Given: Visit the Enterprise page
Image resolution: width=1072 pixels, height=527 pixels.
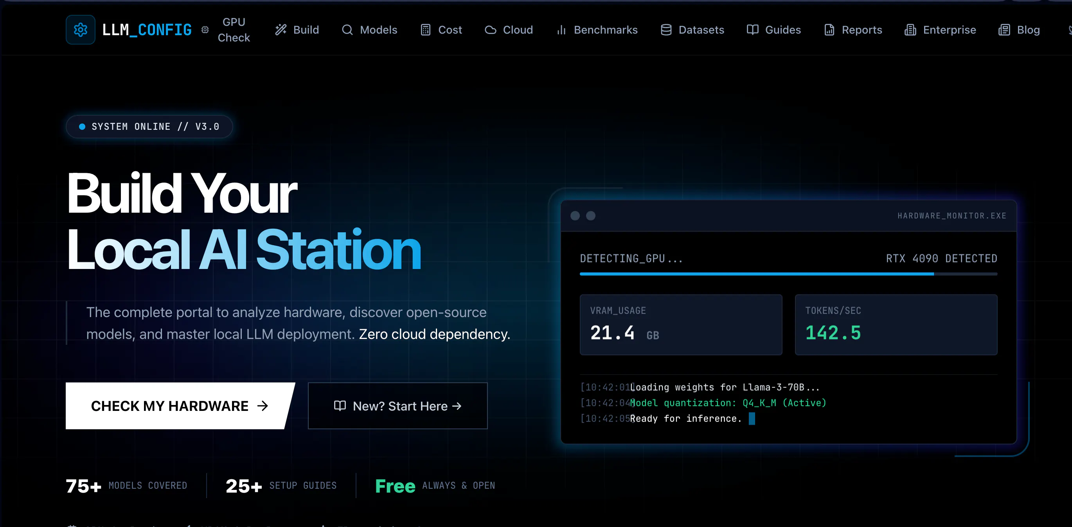Looking at the screenshot, I should [949, 30].
